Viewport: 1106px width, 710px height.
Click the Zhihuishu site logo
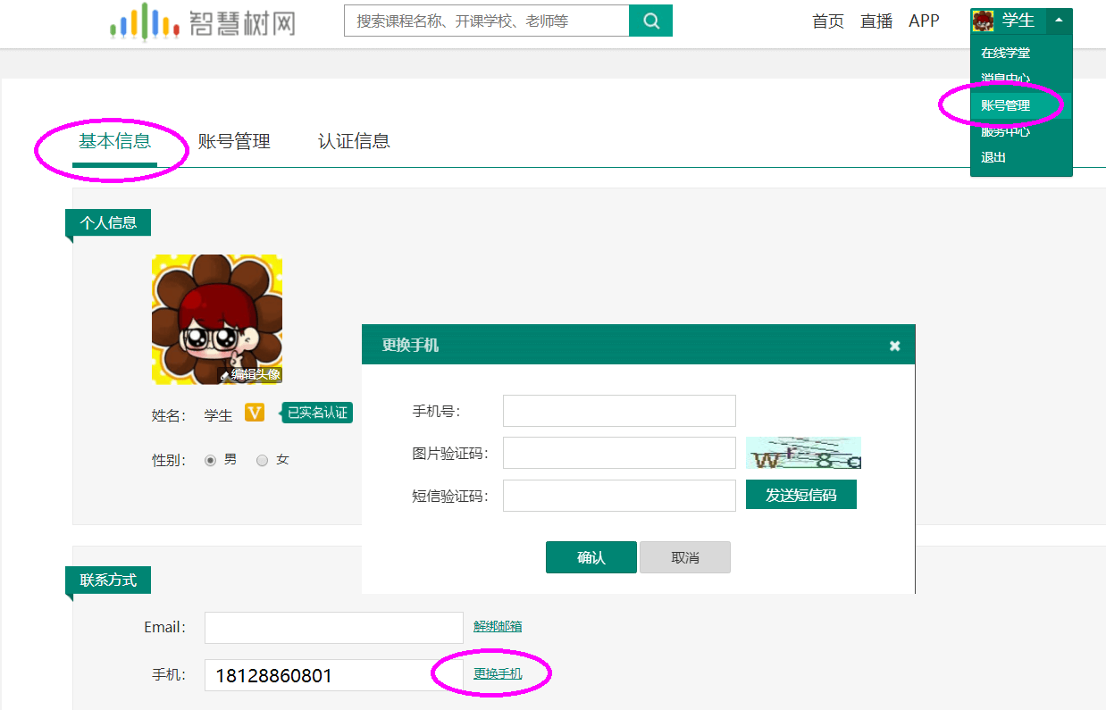[x=203, y=22]
